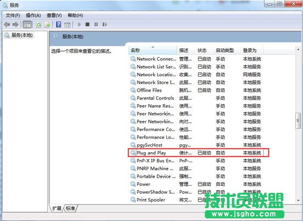
Task: Sort by the 状态 column header
Action: point(204,50)
